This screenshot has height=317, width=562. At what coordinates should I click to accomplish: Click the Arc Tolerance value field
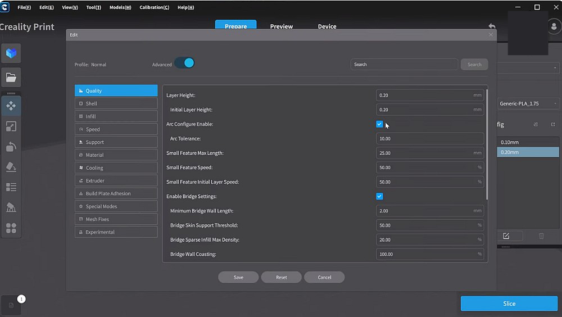point(430,138)
